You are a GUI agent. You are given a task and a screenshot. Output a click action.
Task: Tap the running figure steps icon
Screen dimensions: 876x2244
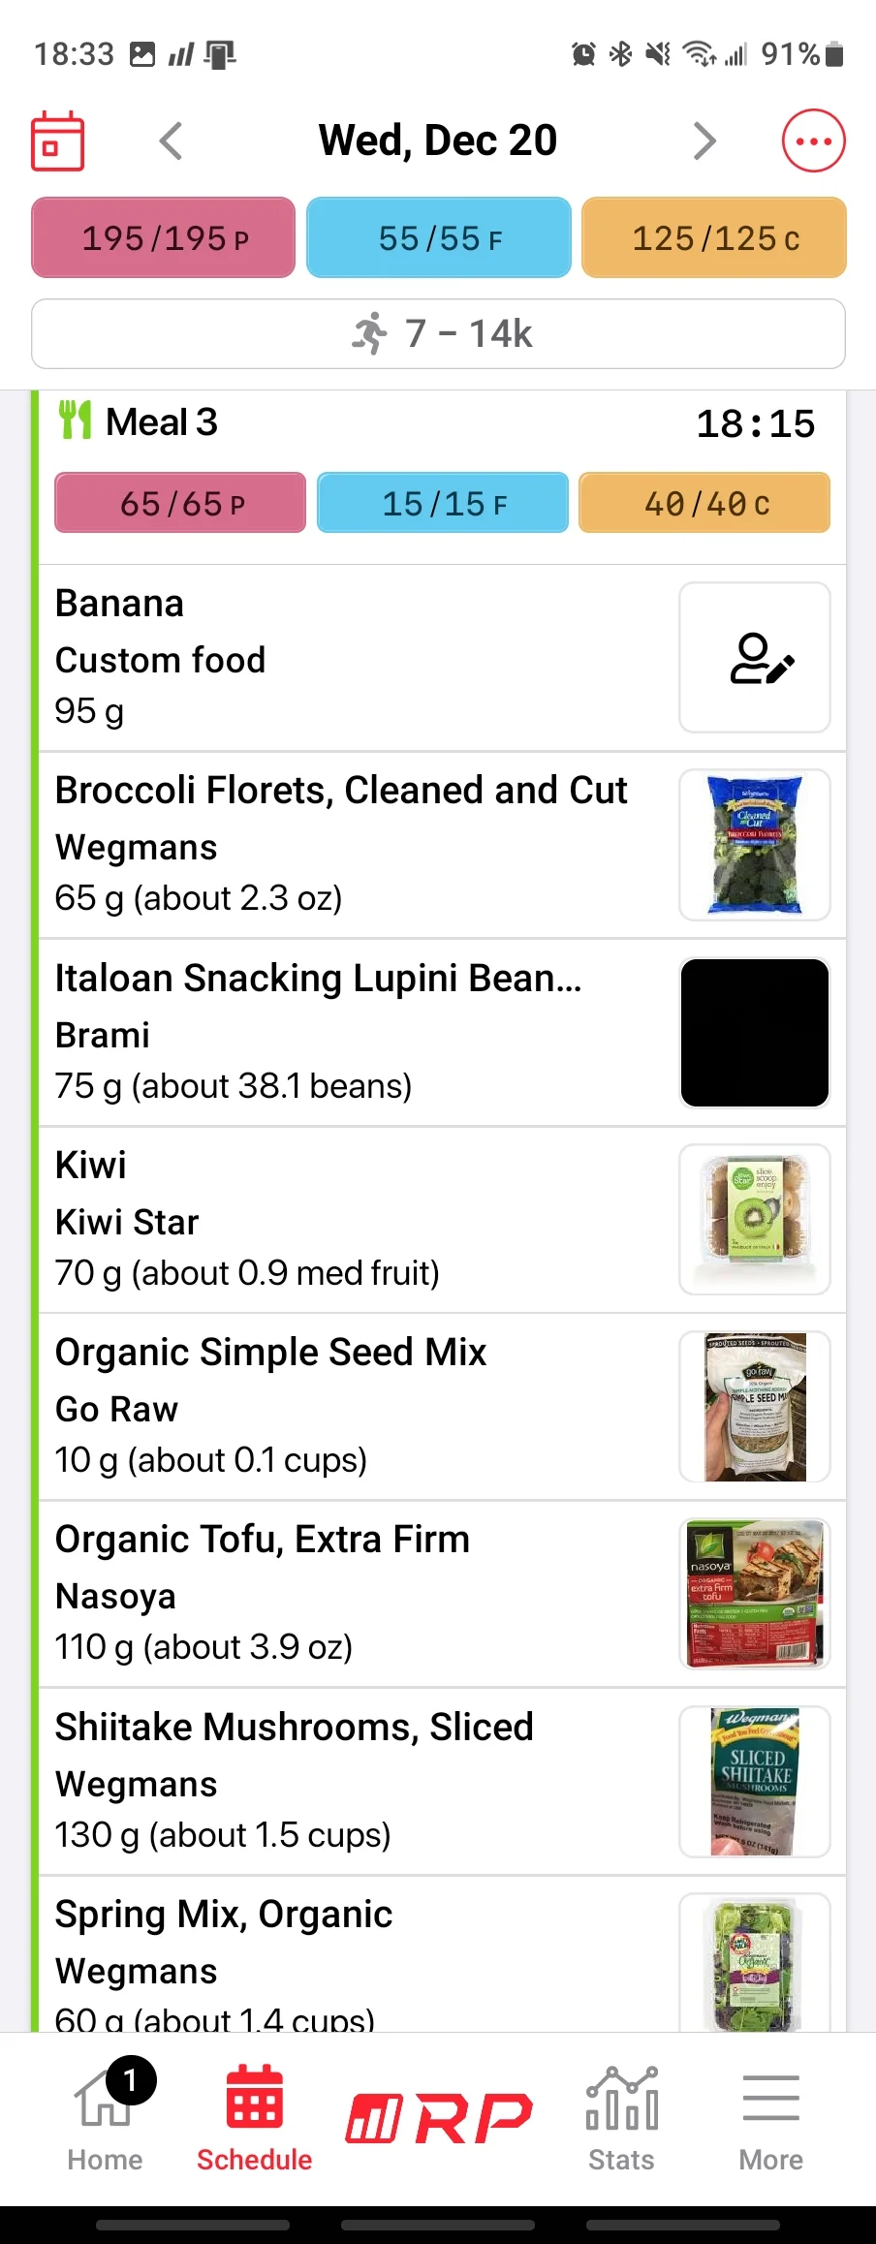[x=369, y=333]
